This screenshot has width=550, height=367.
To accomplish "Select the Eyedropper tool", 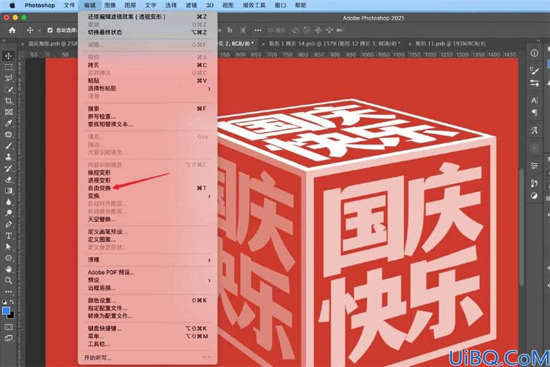I will point(8,123).
